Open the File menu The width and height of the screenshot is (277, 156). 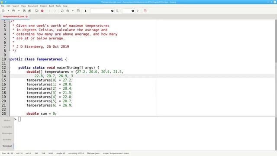[x=3, y=6]
